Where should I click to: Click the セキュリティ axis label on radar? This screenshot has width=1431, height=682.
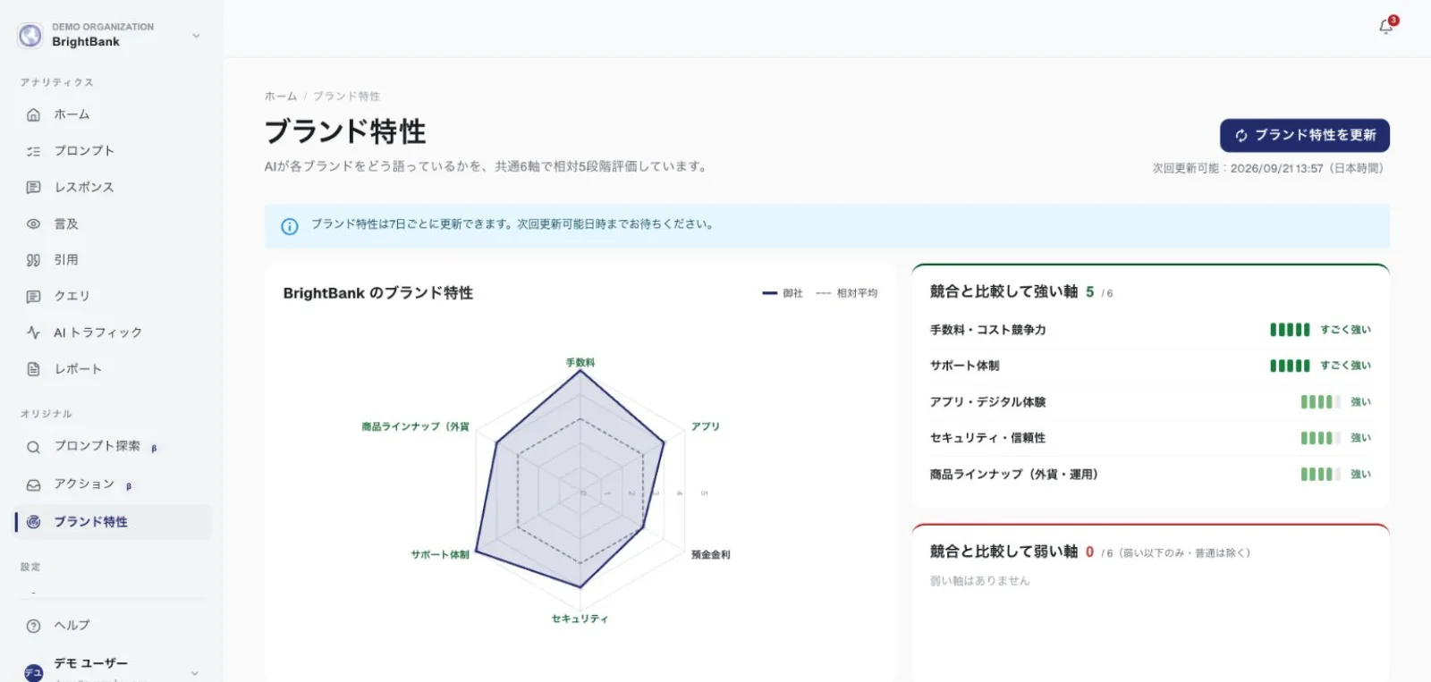point(580,619)
